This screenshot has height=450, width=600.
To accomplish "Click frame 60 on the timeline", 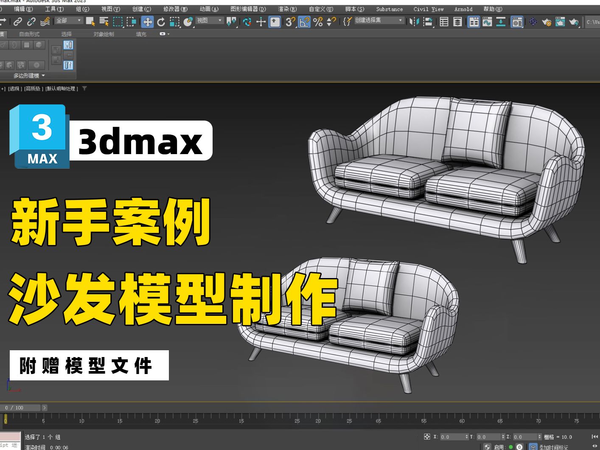I will click(462, 421).
